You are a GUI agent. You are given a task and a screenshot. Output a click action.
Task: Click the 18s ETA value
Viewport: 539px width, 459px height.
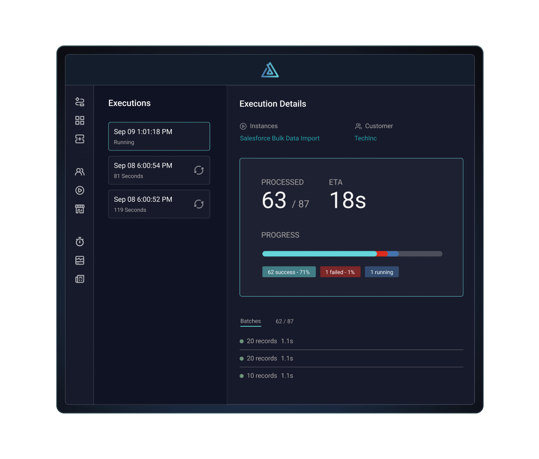tap(348, 200)
